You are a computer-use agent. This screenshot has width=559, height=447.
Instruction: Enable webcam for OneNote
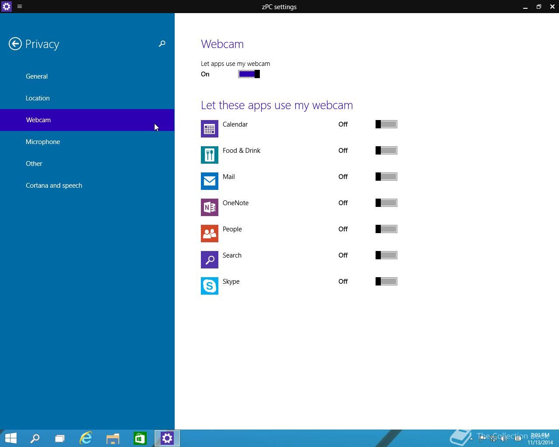(x=386, y=203)
